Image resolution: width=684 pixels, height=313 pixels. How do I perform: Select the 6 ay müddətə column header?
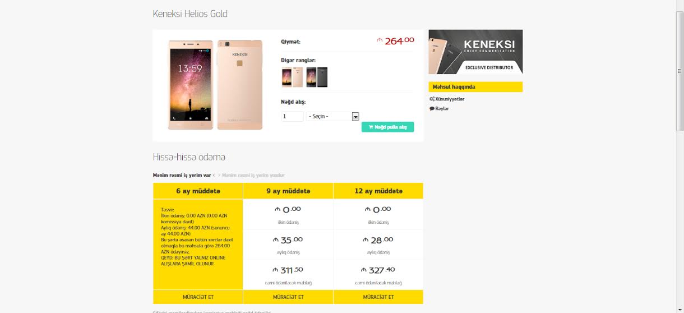coord(198,191)
